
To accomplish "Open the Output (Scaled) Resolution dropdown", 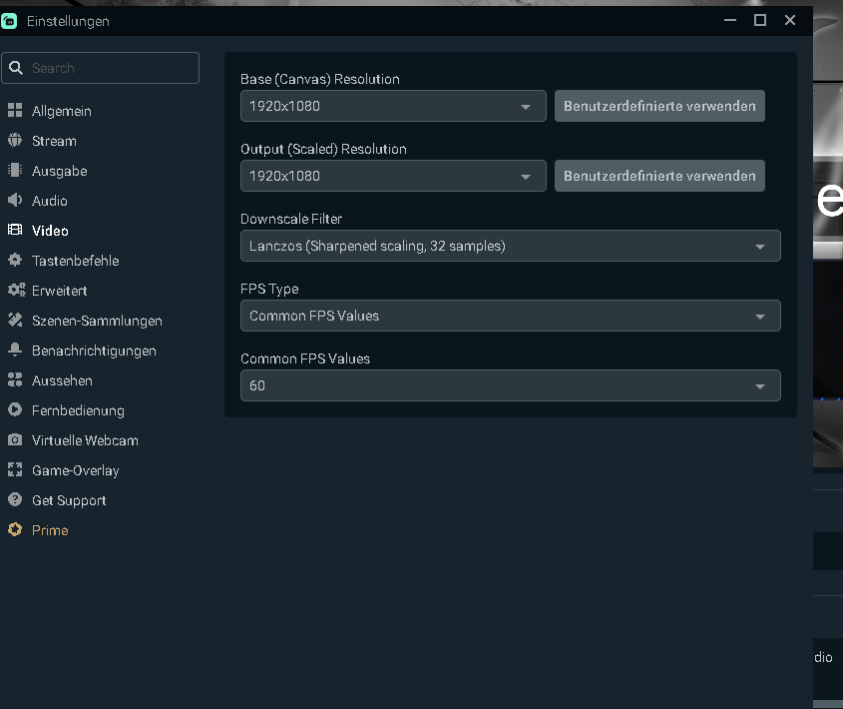I will (393, 176).
